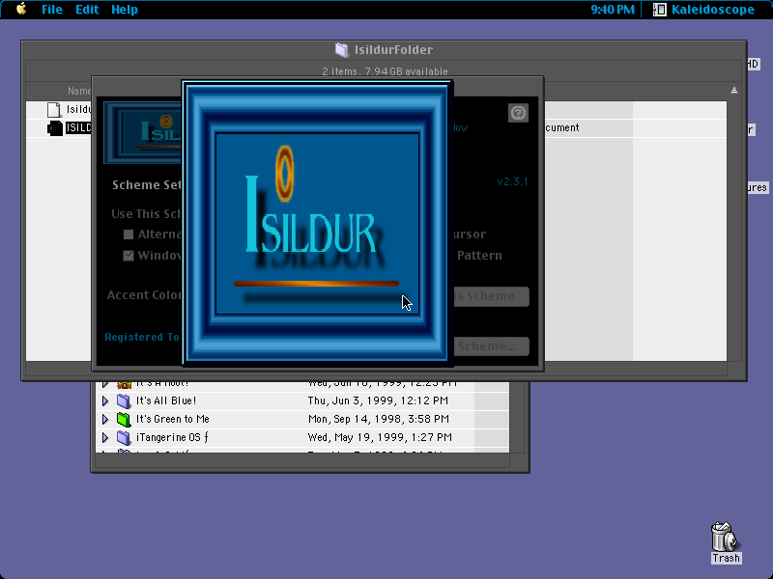Click the date "Thu, Jun 3, 1999, 12:12 PM"
Screen dimensions: 773x579
(x=378, y=400)
